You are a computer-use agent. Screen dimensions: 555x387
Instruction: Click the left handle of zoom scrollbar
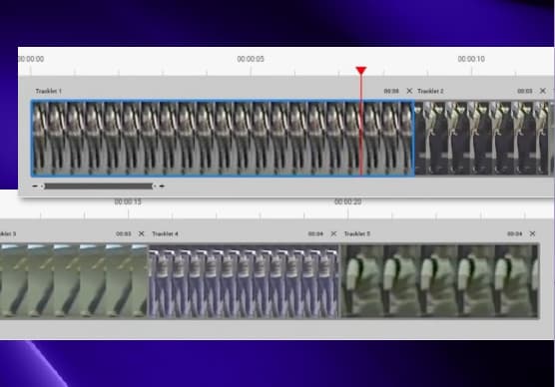pos(42,187)
